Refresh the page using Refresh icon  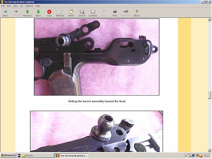pyautogui.click(x=60, y=12)
